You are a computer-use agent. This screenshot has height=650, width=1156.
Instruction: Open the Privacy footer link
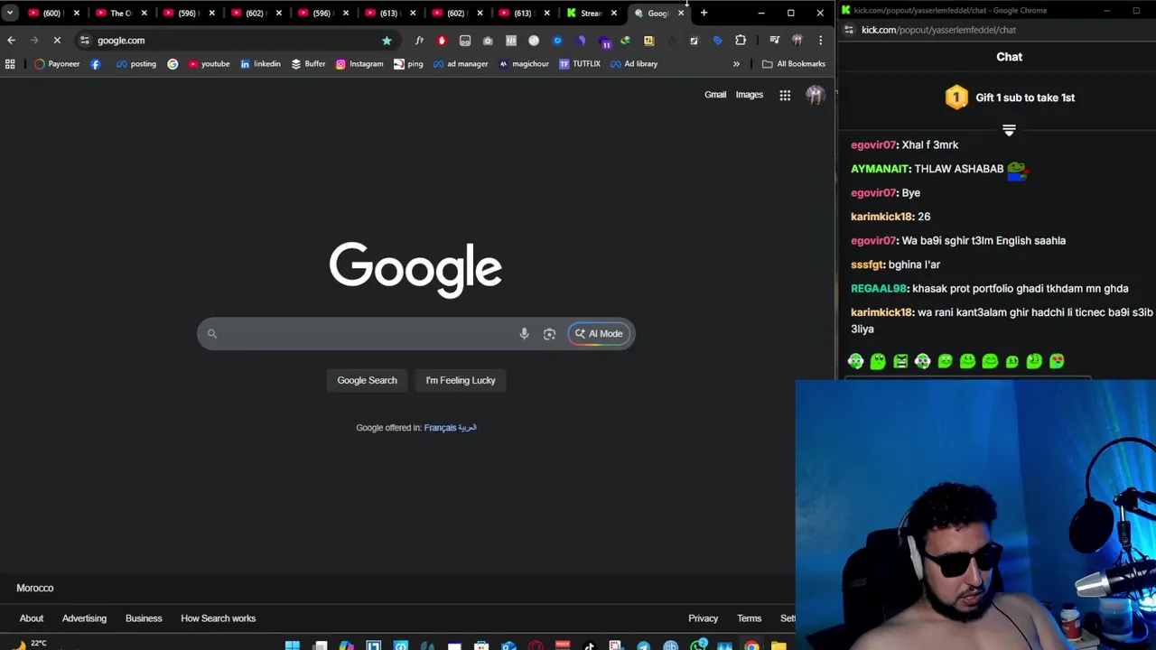[x=703, y=618]
